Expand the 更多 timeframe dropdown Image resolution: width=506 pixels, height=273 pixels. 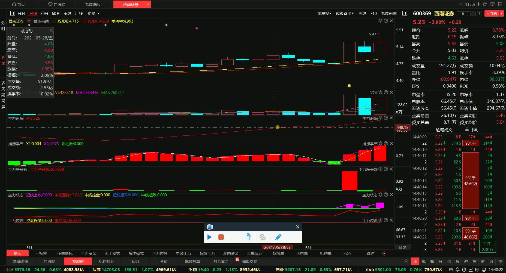(94, 14)
